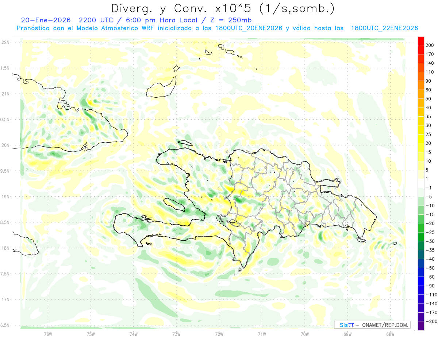The height and width of the screenshot is (339, 438).
Task: Click the 0.5N latitude axis label
Action: 5,120
